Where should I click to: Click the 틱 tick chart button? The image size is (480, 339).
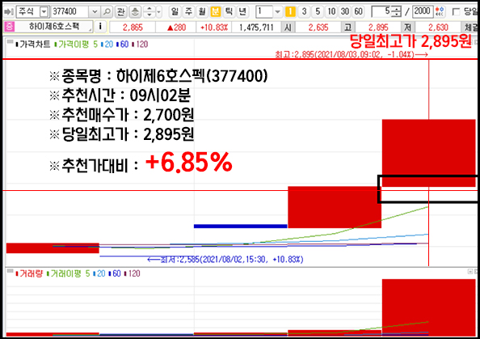(x=229, y=12)
